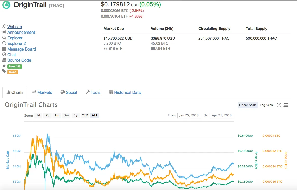The width and height of the screenshot is (297, 190).
Task: Click the Circulating Supply column header
Action: [x=214, y=29]
